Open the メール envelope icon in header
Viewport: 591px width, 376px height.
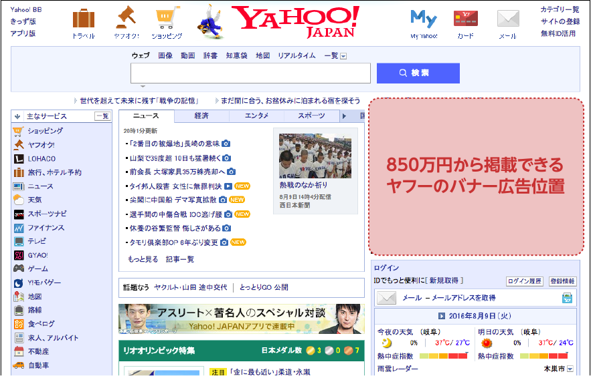[508, 19]
